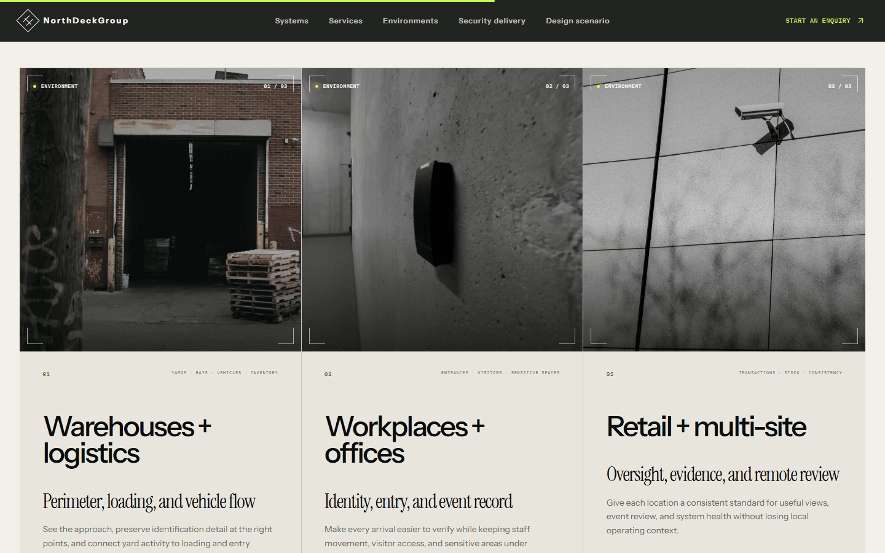The width and height of the screenshot is (885, 553).
Task: Click the arrow icon beside Start an Enquiry
Action: pyautogui.click(x=860, y=21)
